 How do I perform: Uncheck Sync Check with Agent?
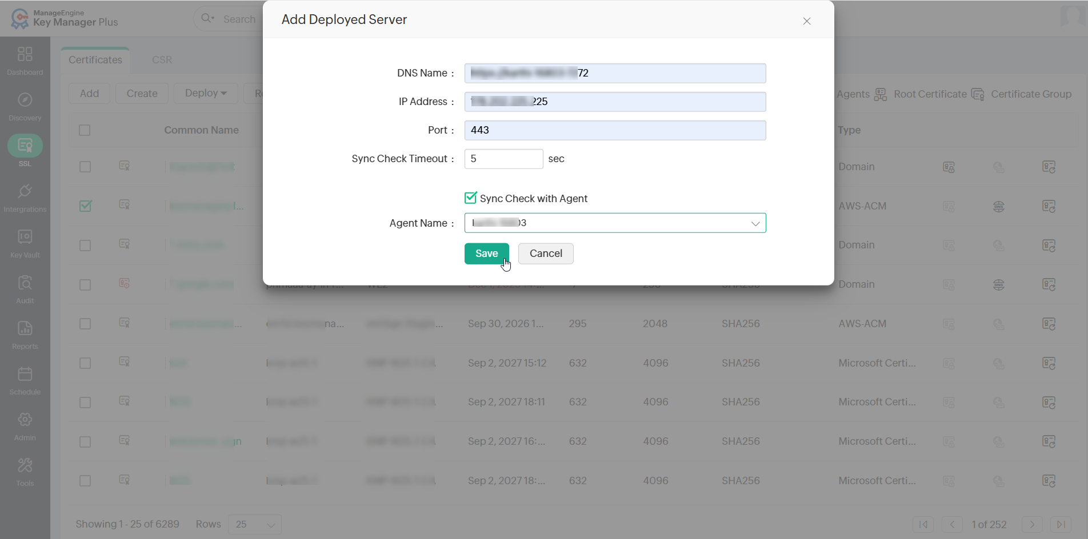click(x=470, y=198)
